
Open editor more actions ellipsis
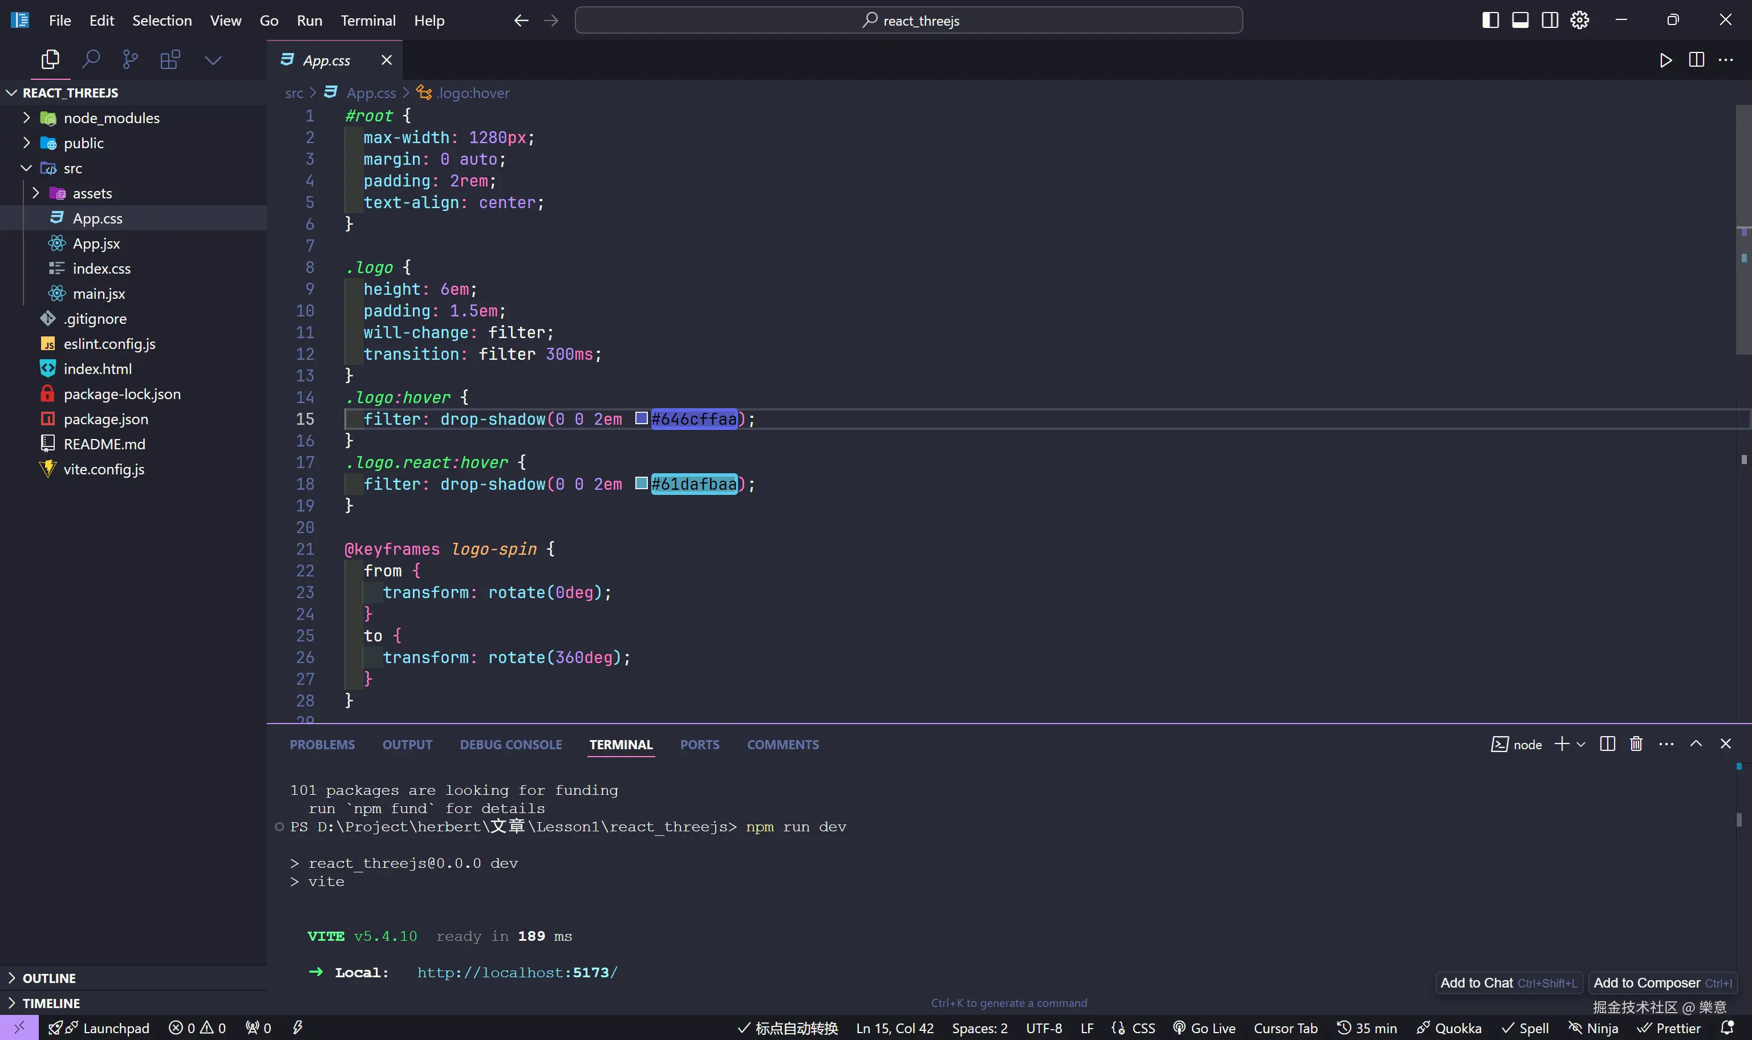(1725, 60)
